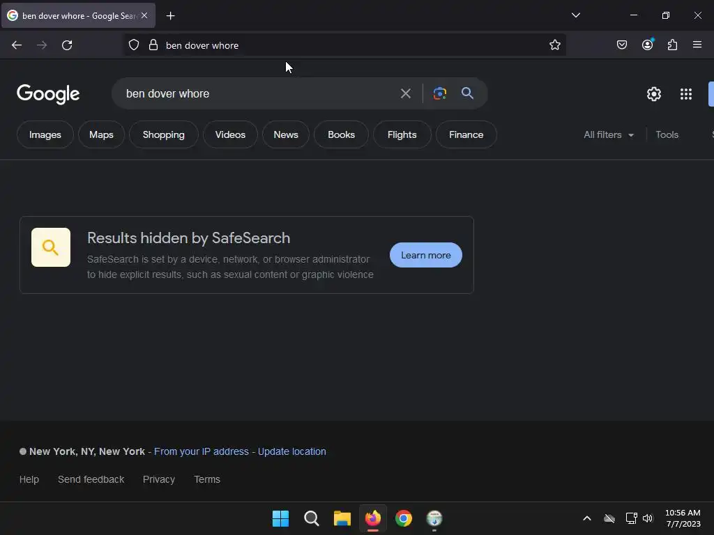Clear the search box with the X
Viewport: 714px width, 535px height.
pos(405,94)
